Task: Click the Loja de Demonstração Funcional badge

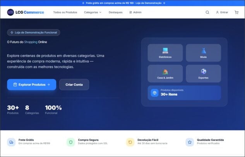Action: click(x=33, y=33)
